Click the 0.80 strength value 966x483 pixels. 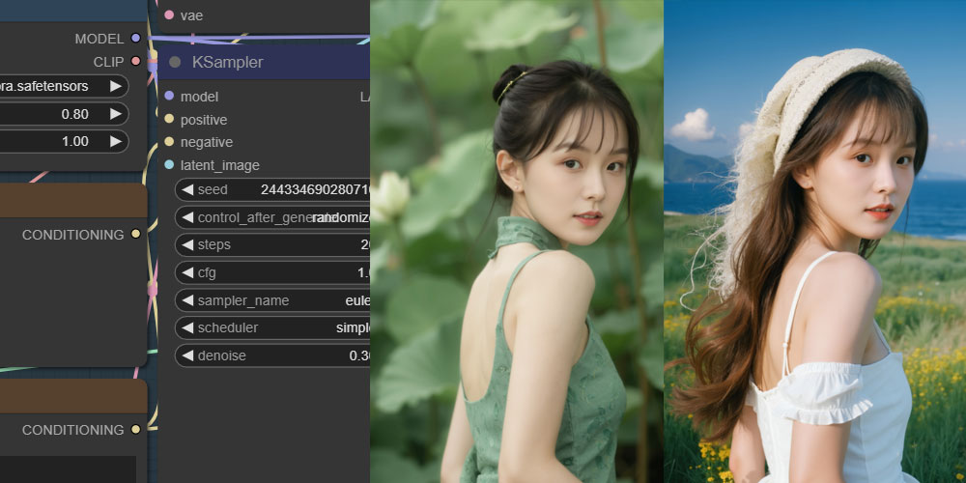pyautogui.click(x=75, y=114)
